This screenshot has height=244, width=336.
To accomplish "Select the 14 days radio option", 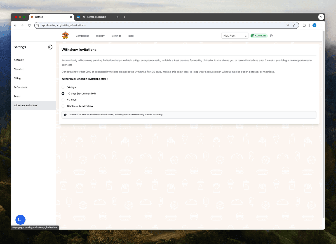I will (x=63, y=87).
